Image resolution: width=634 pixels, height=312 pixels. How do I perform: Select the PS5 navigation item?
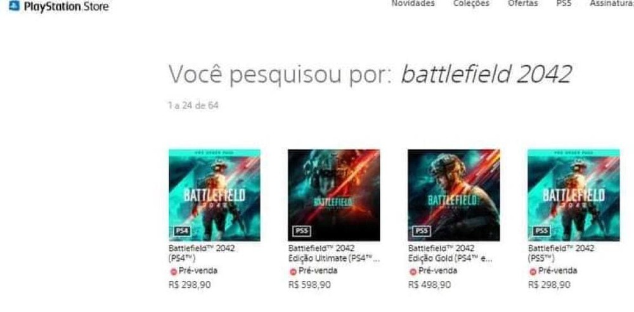click(x=564, y=3)
